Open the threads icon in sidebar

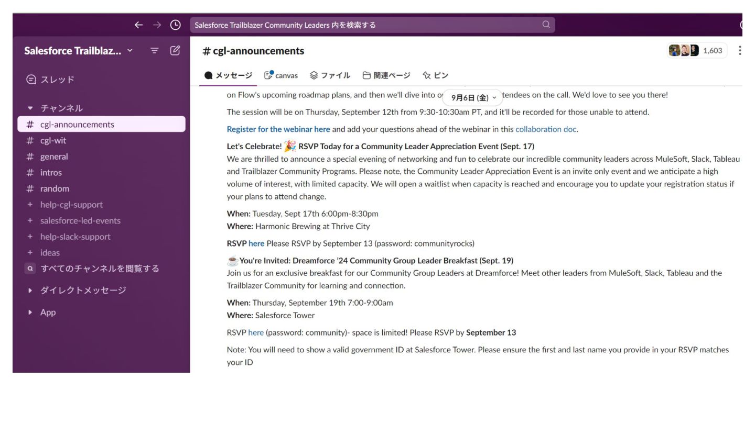[x=31, y=80]
